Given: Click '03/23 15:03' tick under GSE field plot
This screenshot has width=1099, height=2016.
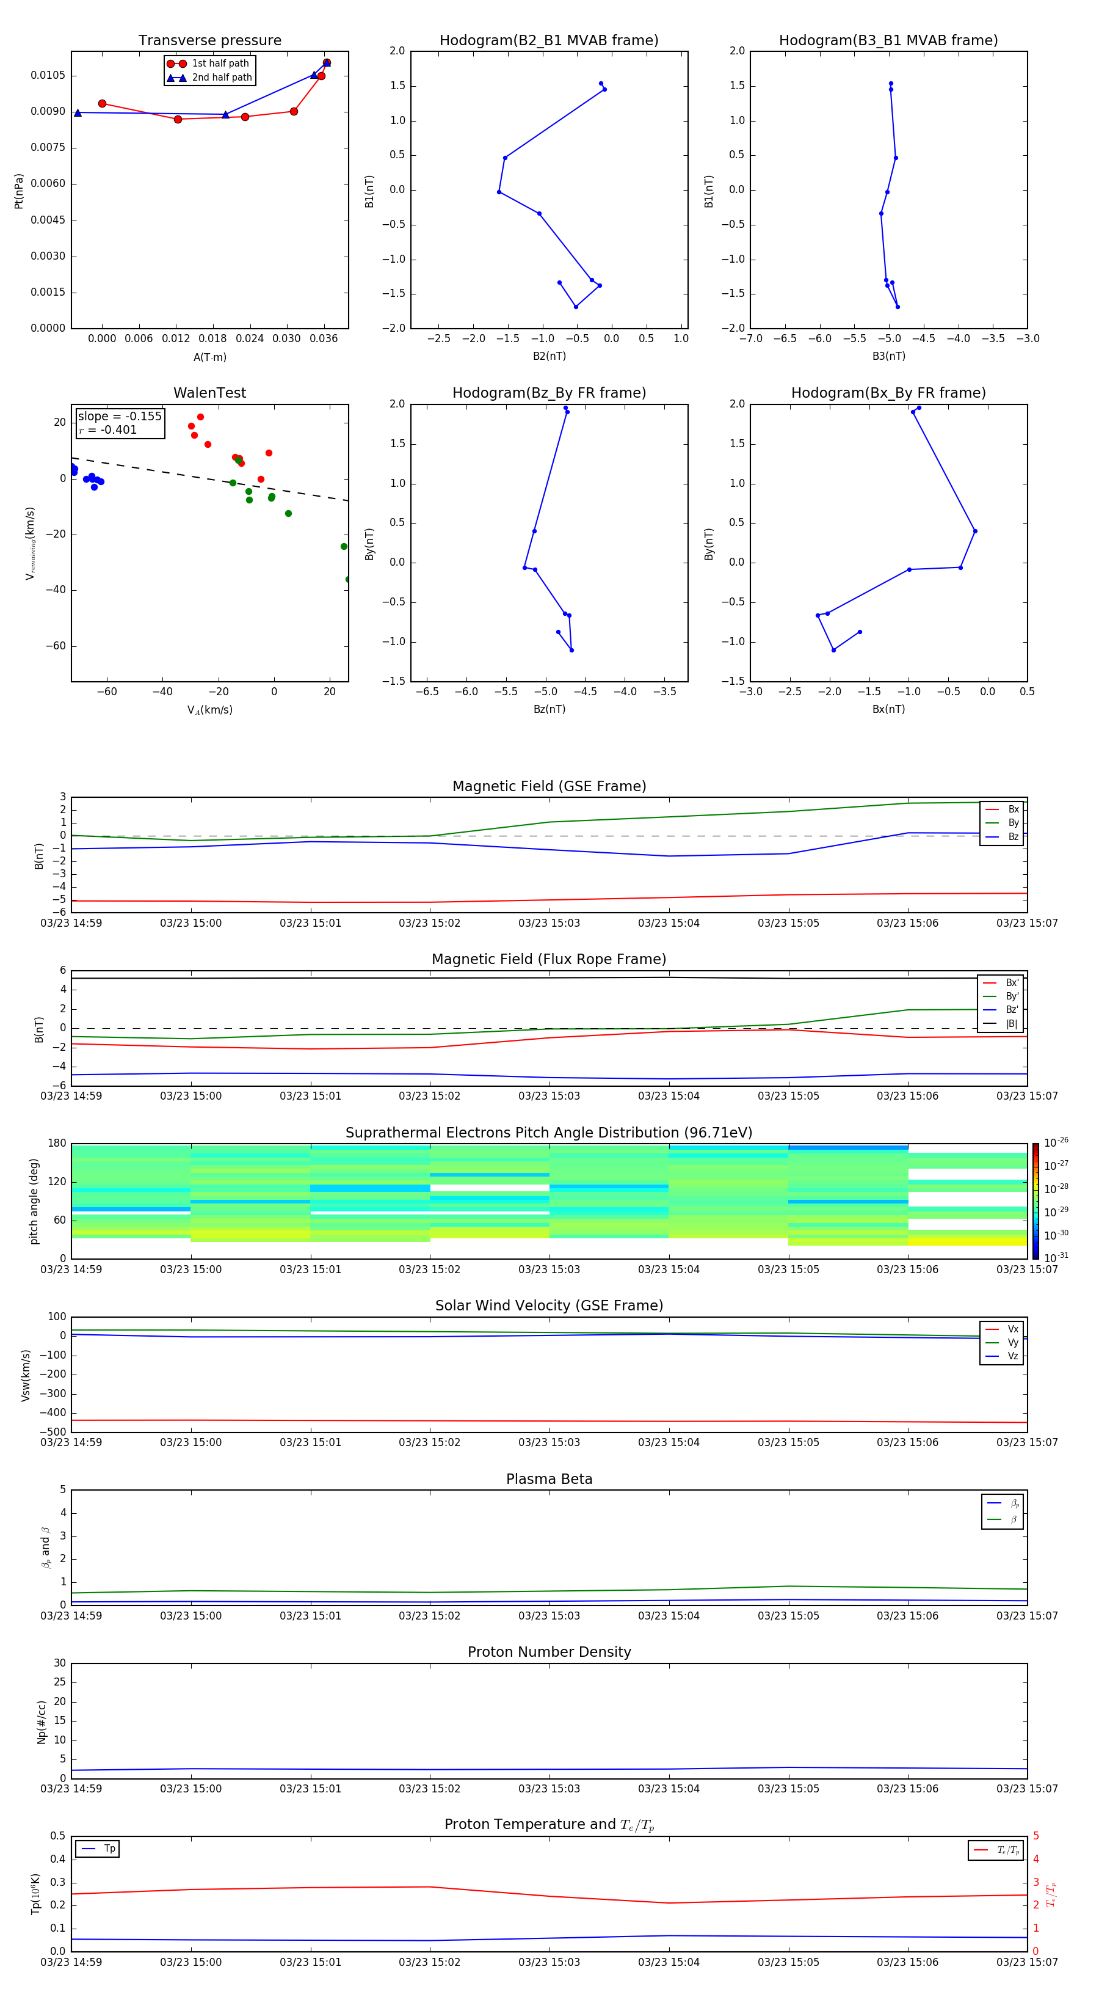Looking at the screenshot, I should click(549, 924).
